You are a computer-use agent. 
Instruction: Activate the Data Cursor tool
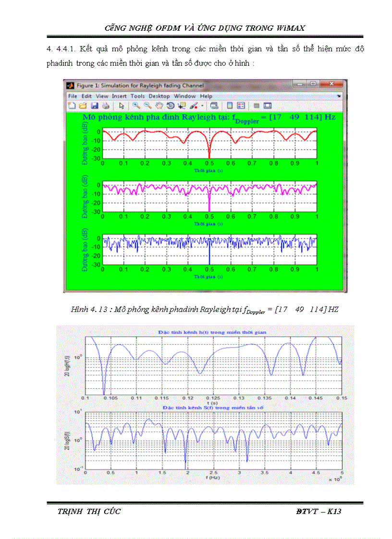[x=182, y=106]
